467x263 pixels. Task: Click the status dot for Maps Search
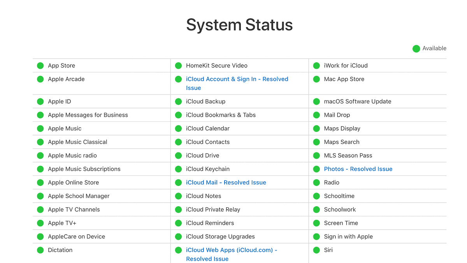316,142
